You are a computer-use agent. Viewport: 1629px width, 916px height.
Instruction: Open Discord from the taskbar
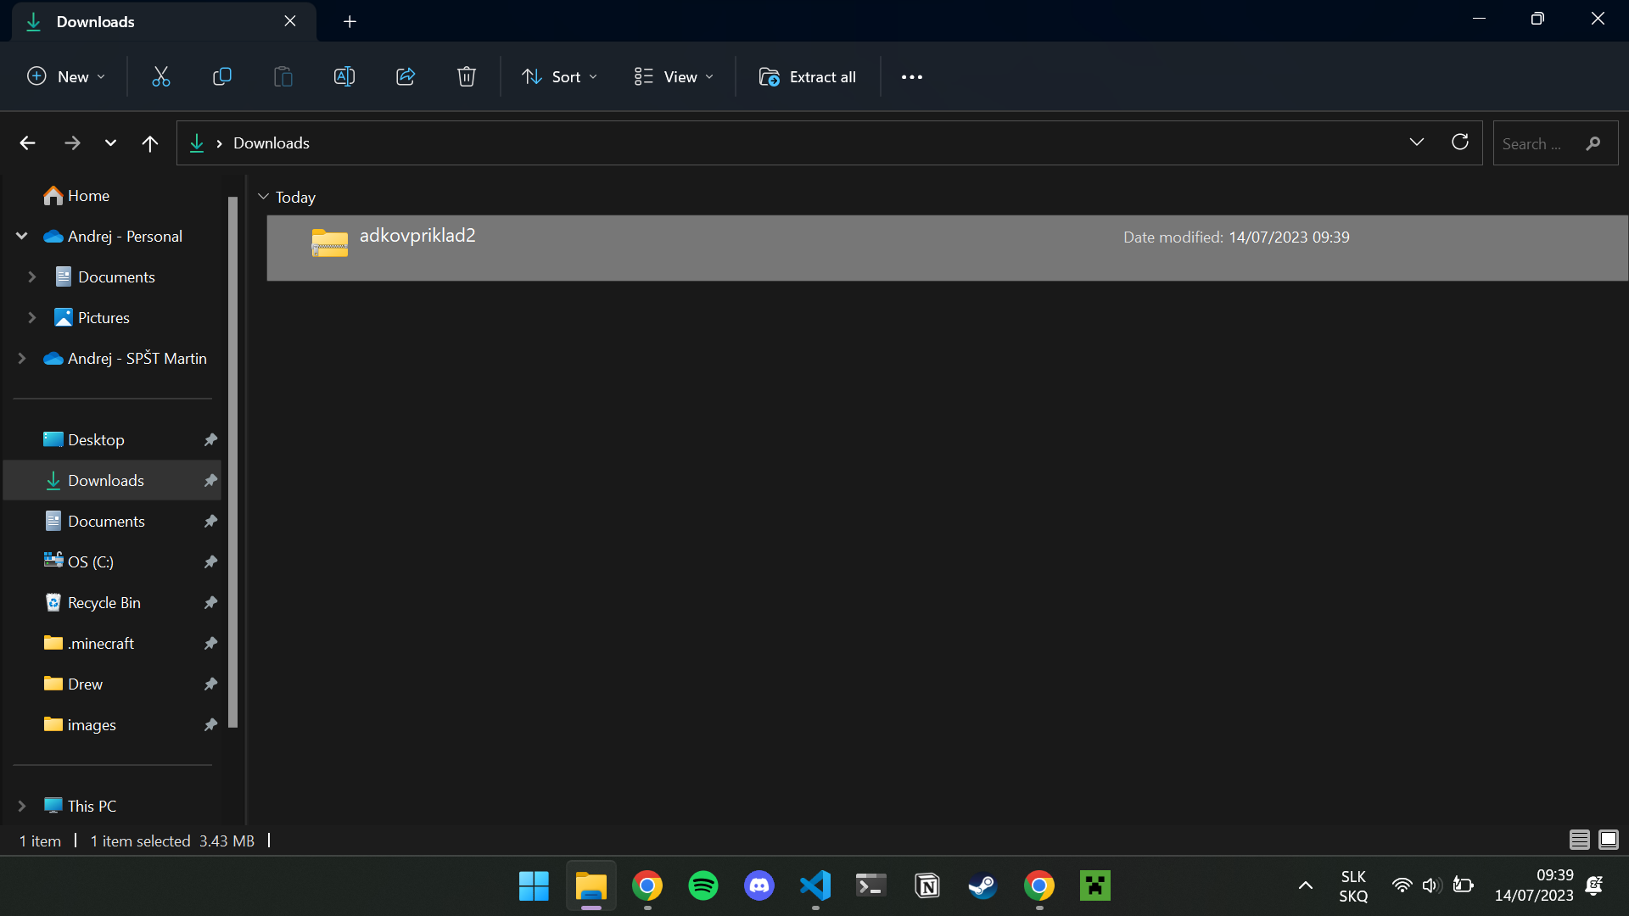point(759,886)
